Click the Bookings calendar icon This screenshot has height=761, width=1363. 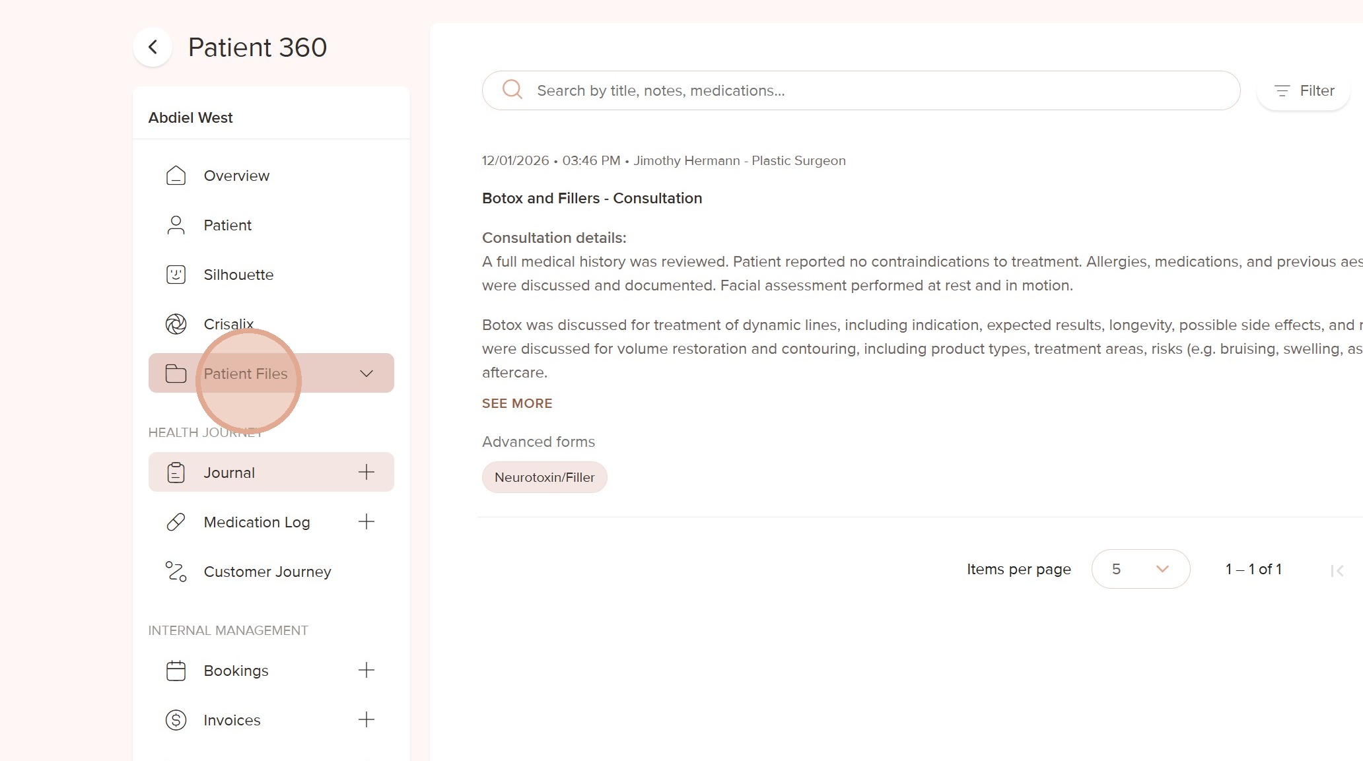[x=176, y=671]
